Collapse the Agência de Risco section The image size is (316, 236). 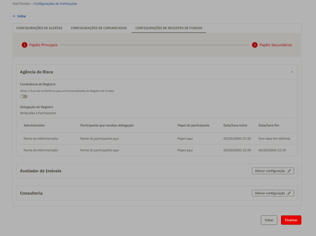point(292,72)
